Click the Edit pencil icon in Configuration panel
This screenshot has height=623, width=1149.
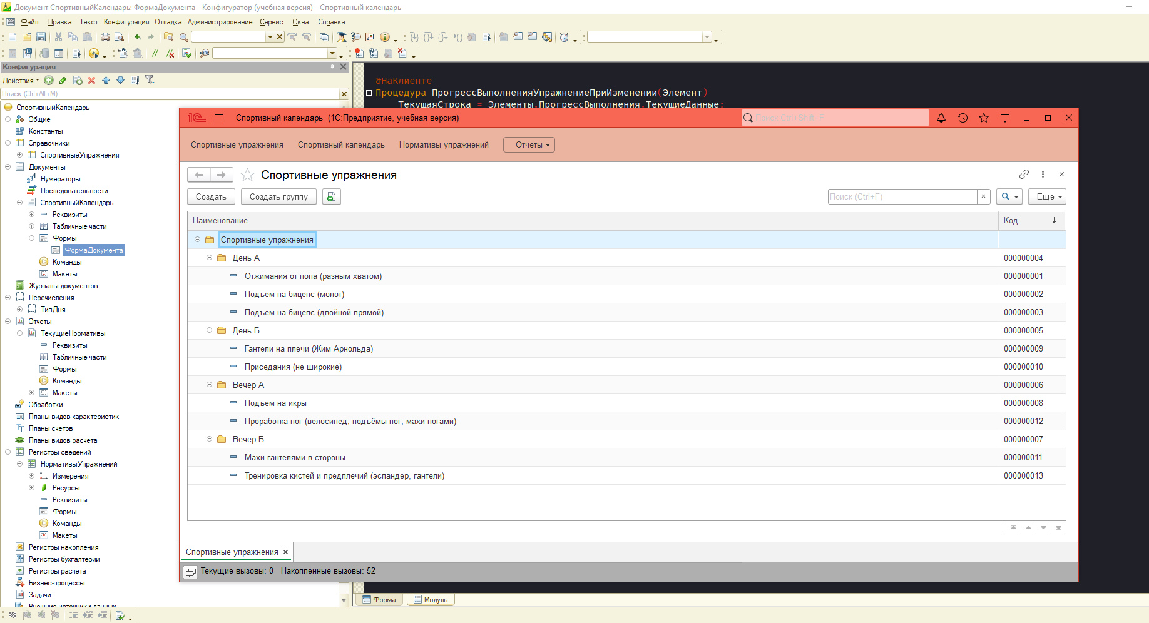(63, 80)
